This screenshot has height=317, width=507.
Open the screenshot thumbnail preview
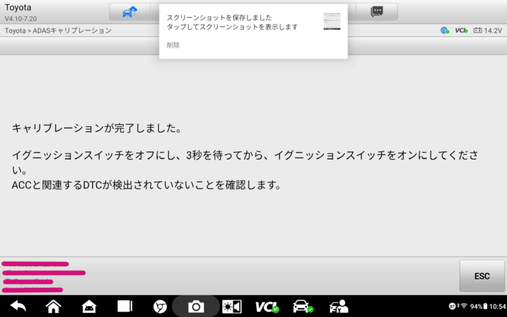pyautogui.click(x=332, y=21)
